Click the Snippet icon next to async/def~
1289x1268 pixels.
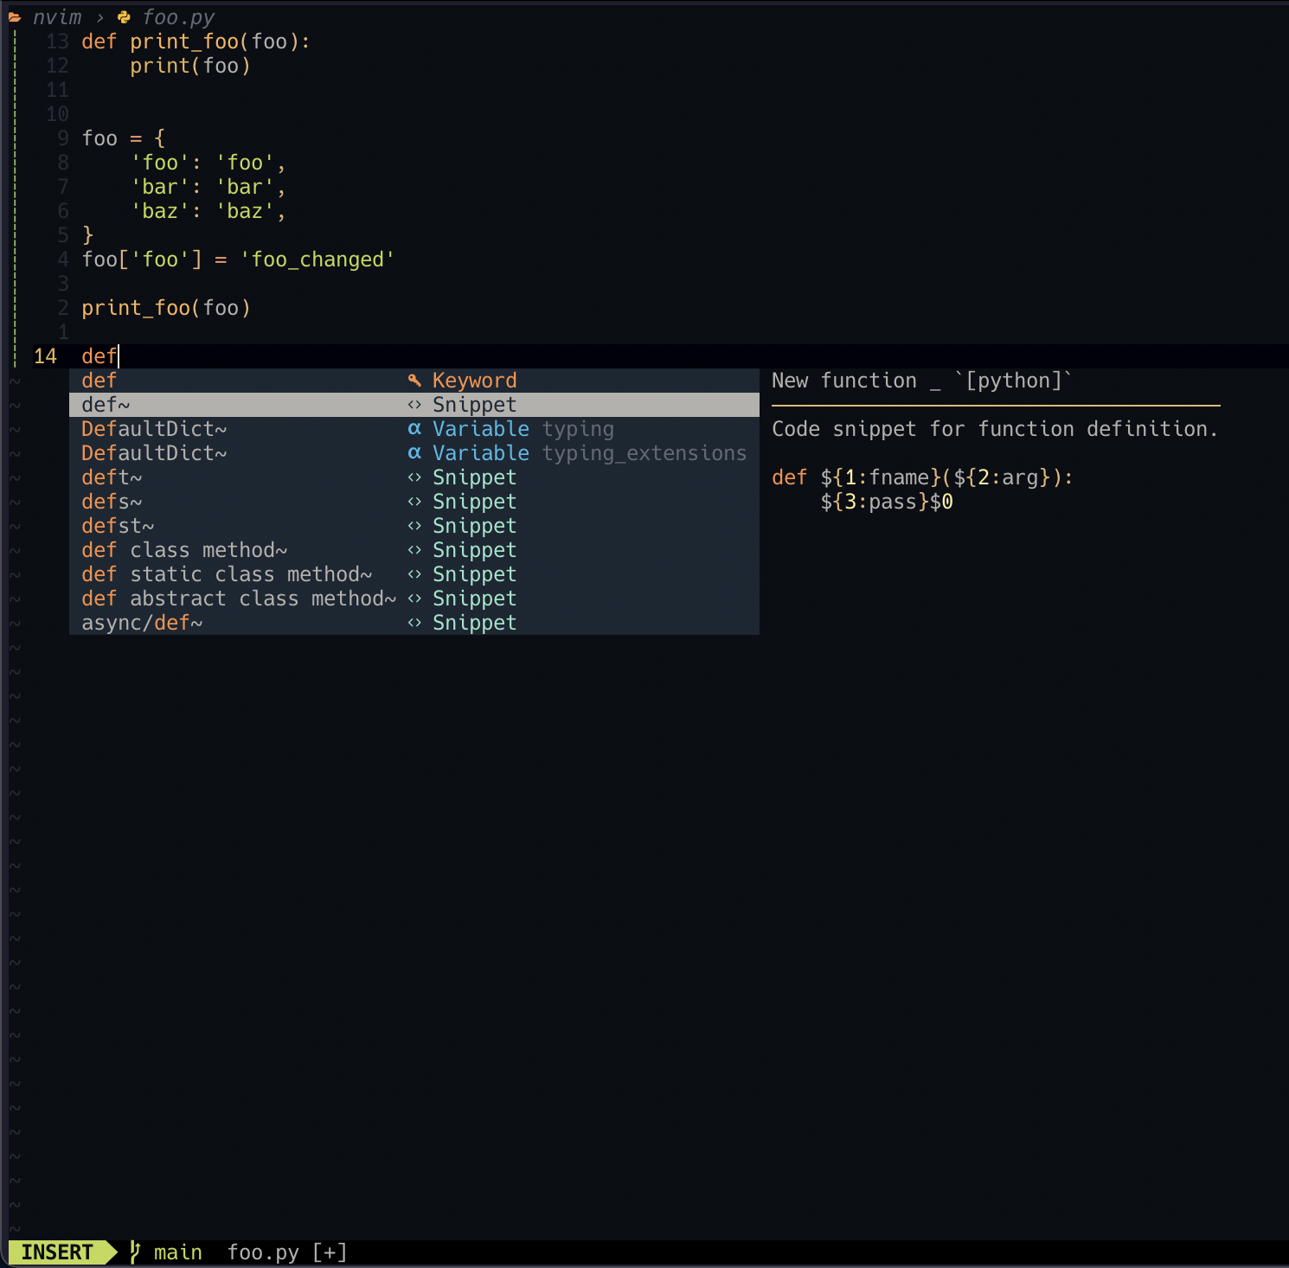pos(414,622)
